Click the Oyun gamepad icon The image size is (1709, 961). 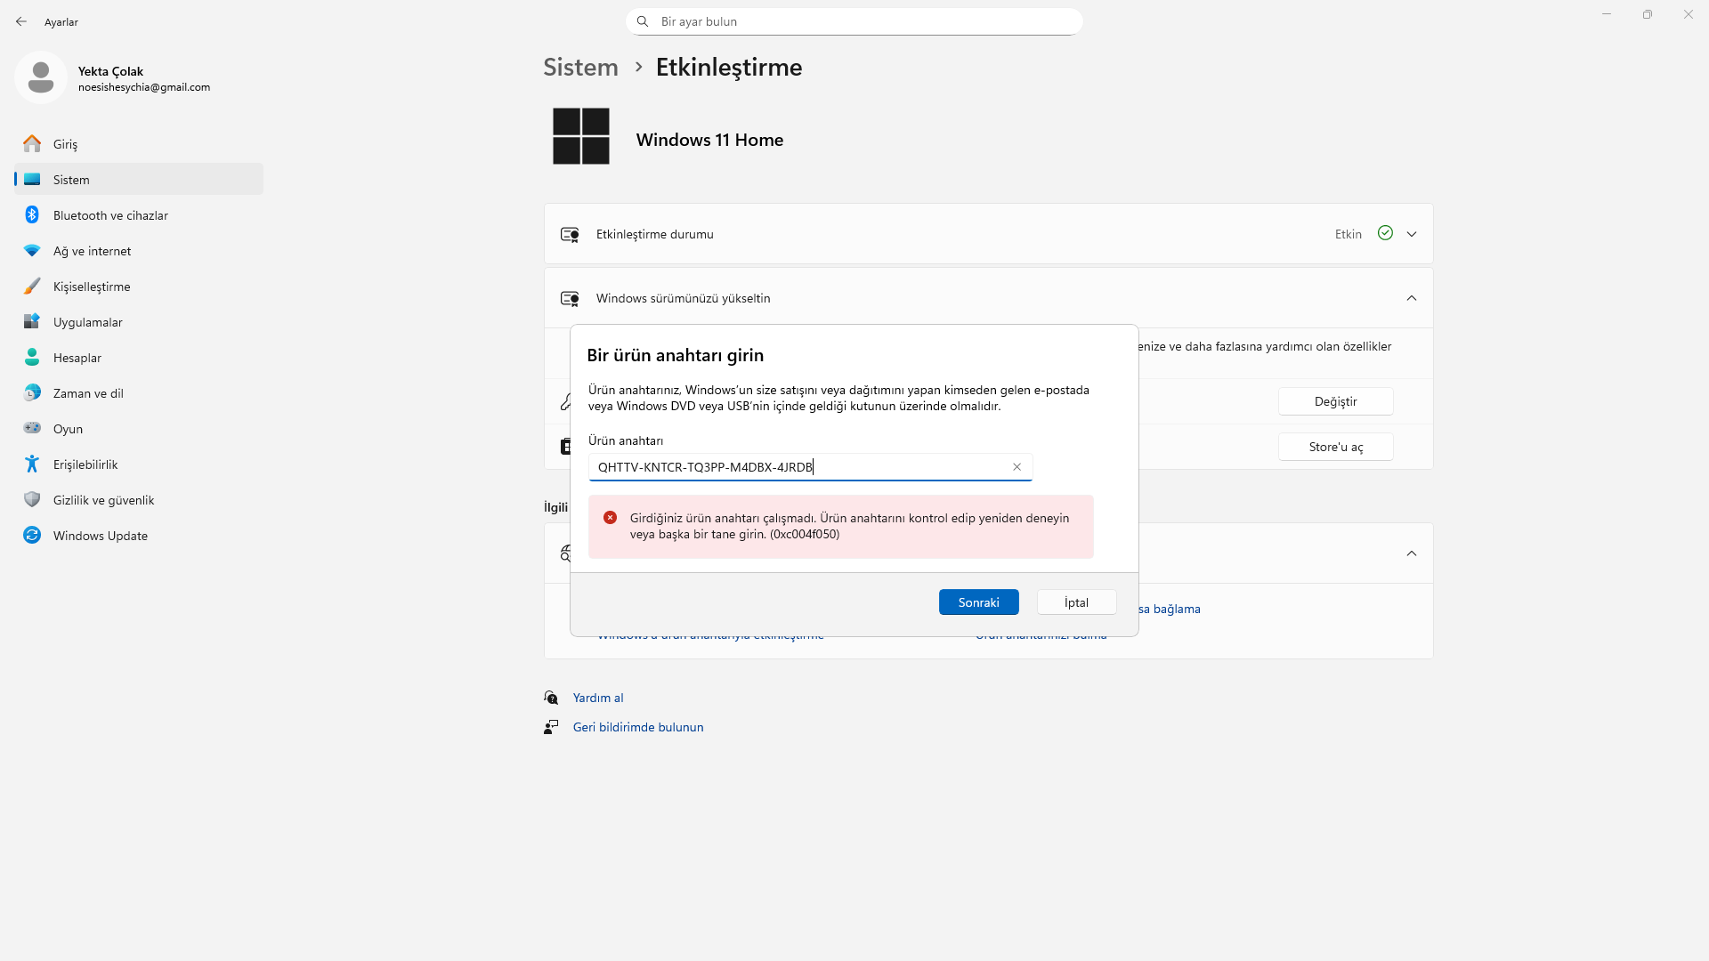click(32, 428)
